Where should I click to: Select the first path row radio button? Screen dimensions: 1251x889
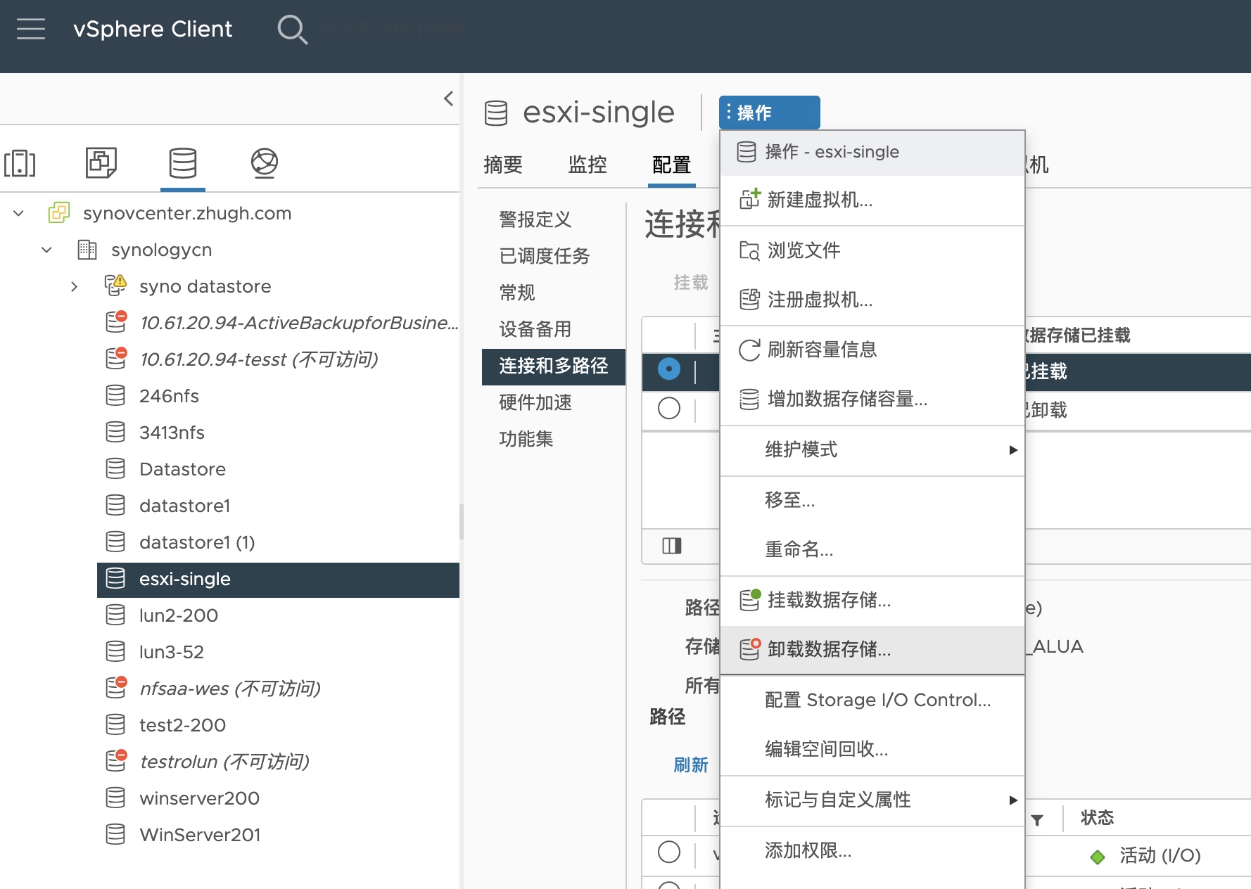coord(669,852)
